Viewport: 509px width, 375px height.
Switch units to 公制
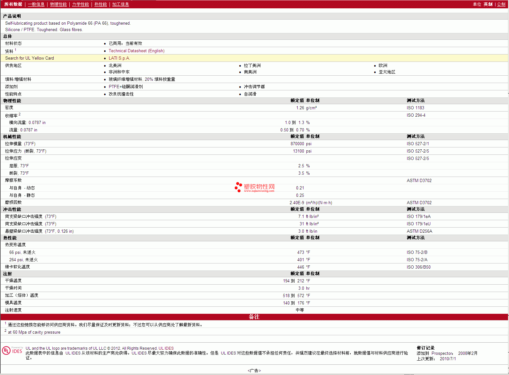501,4
